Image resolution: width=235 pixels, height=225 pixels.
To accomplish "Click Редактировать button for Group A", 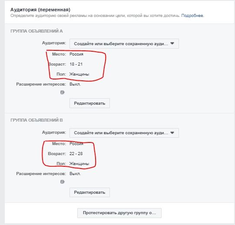I will pyautogui.click(x=89, y=103).
